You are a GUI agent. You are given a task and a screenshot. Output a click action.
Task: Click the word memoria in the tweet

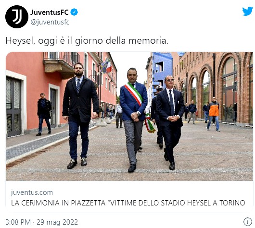click(x=149, y=41)
